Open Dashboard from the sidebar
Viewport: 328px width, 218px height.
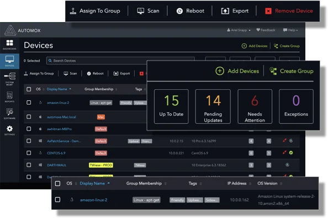coord(9,45)
